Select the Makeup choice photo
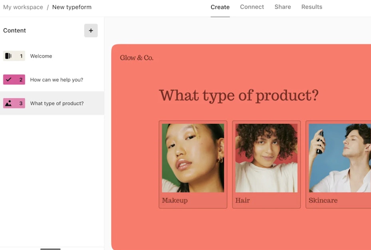 pos(193,158)
